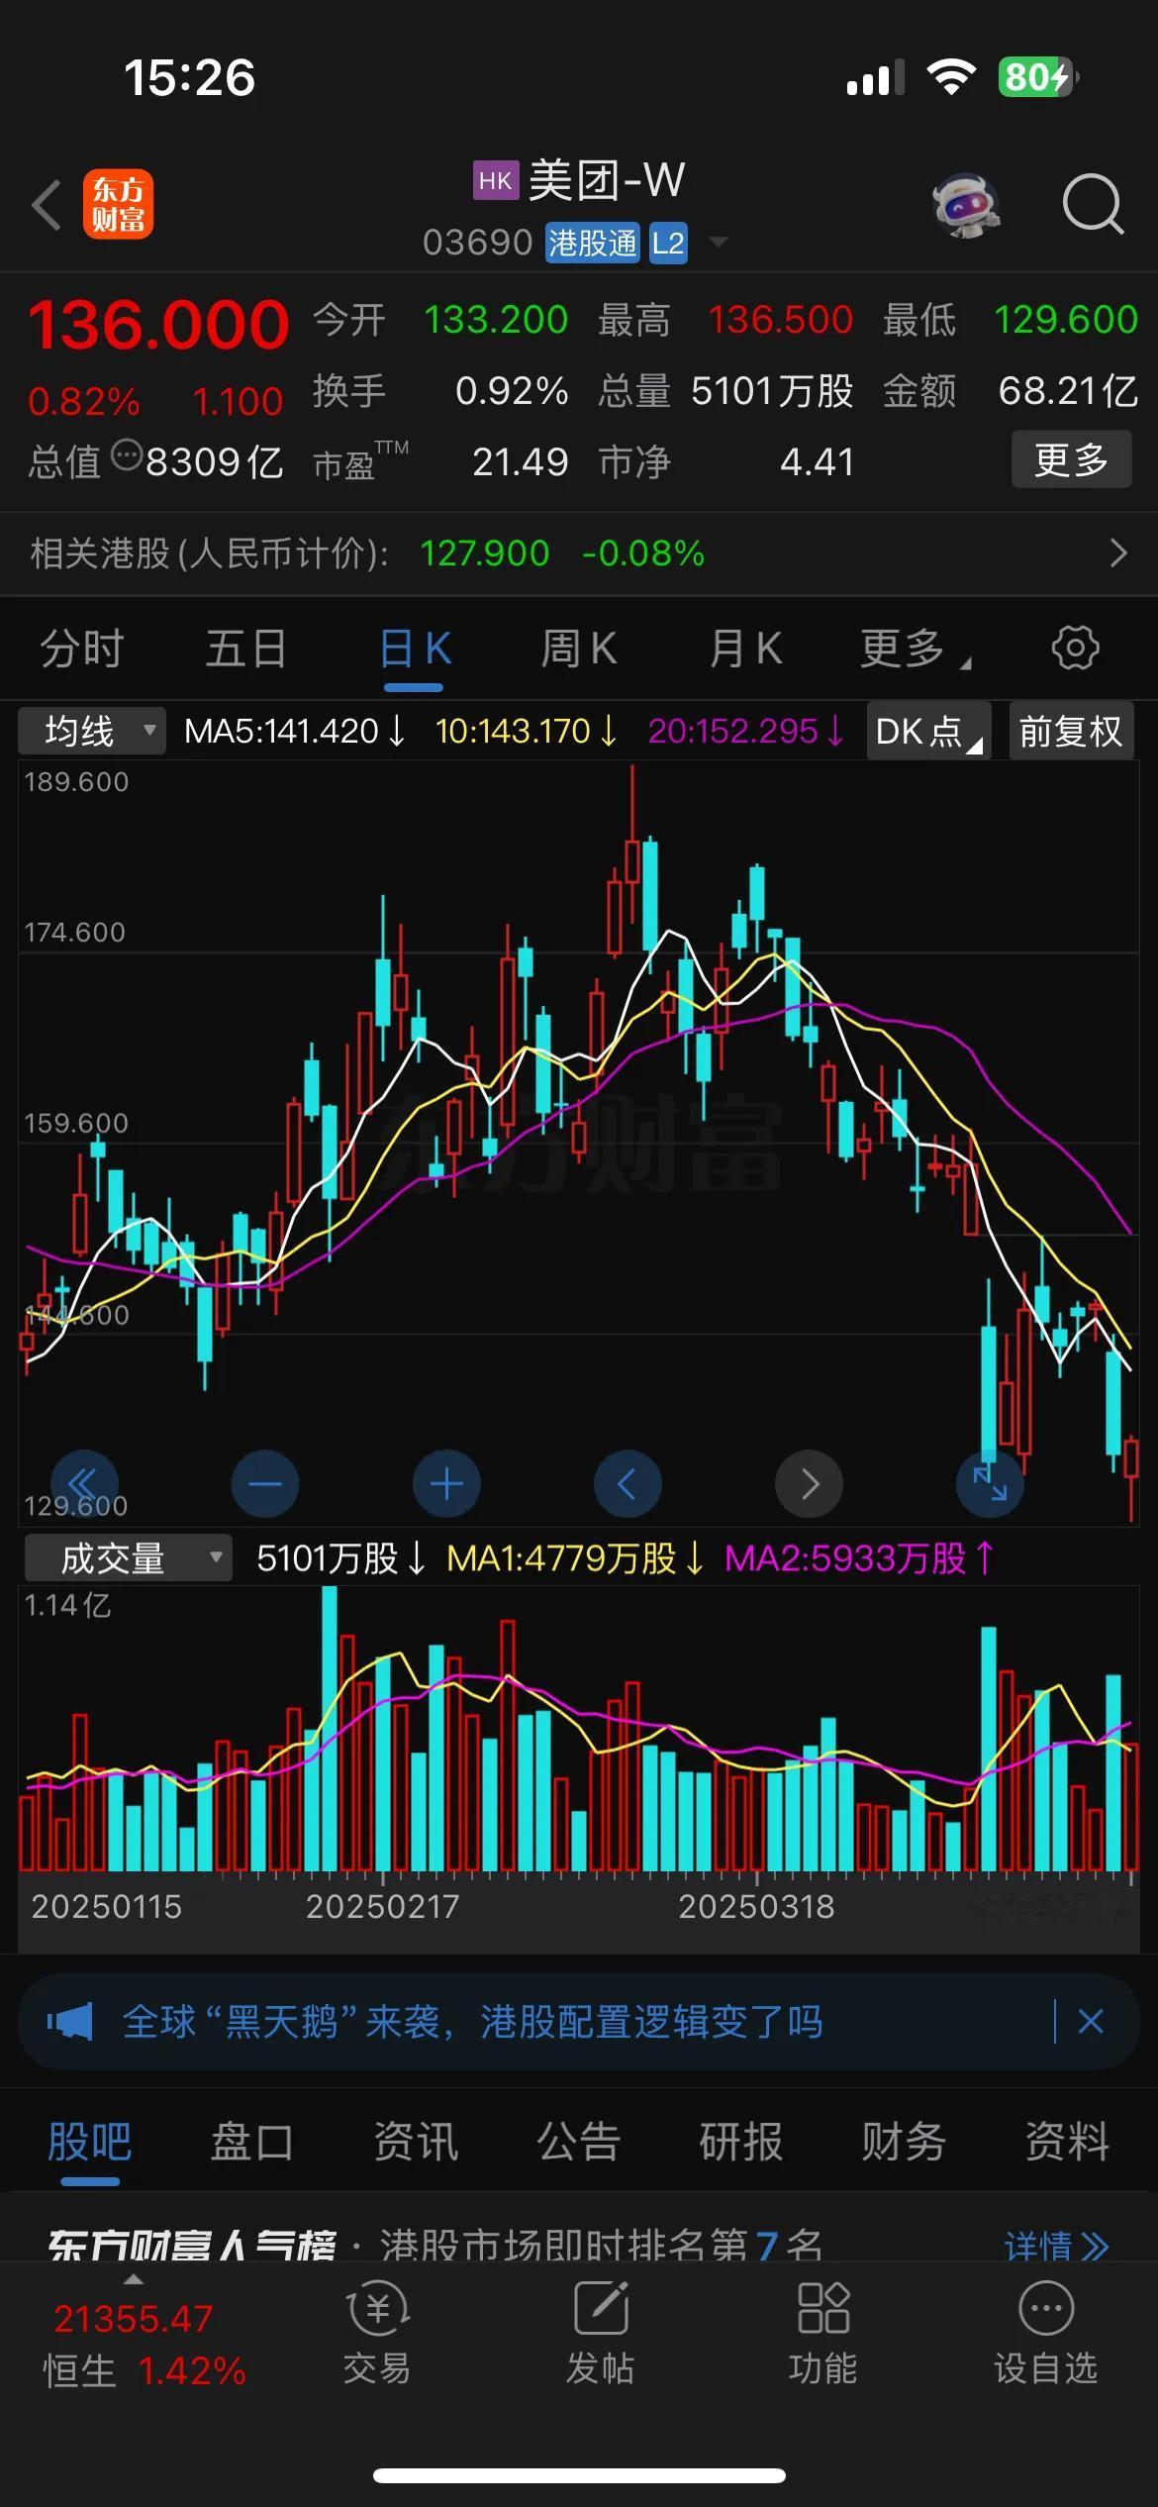The image size is (1158, 2507).
Task: Tap the 20:152.295 moving average value
Action: [744, 732]
